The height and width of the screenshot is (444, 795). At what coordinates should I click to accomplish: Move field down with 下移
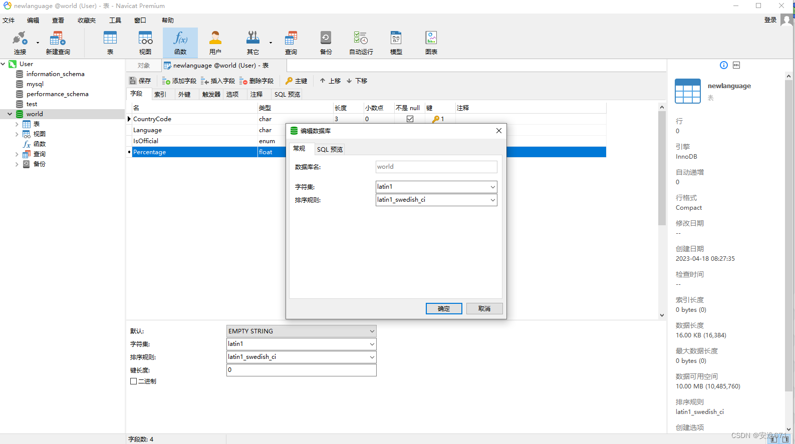(x=357, y=81)
